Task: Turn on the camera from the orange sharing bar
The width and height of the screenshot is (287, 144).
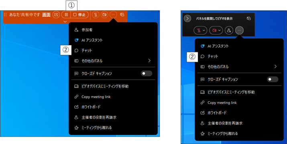Action: click(104, 15)
